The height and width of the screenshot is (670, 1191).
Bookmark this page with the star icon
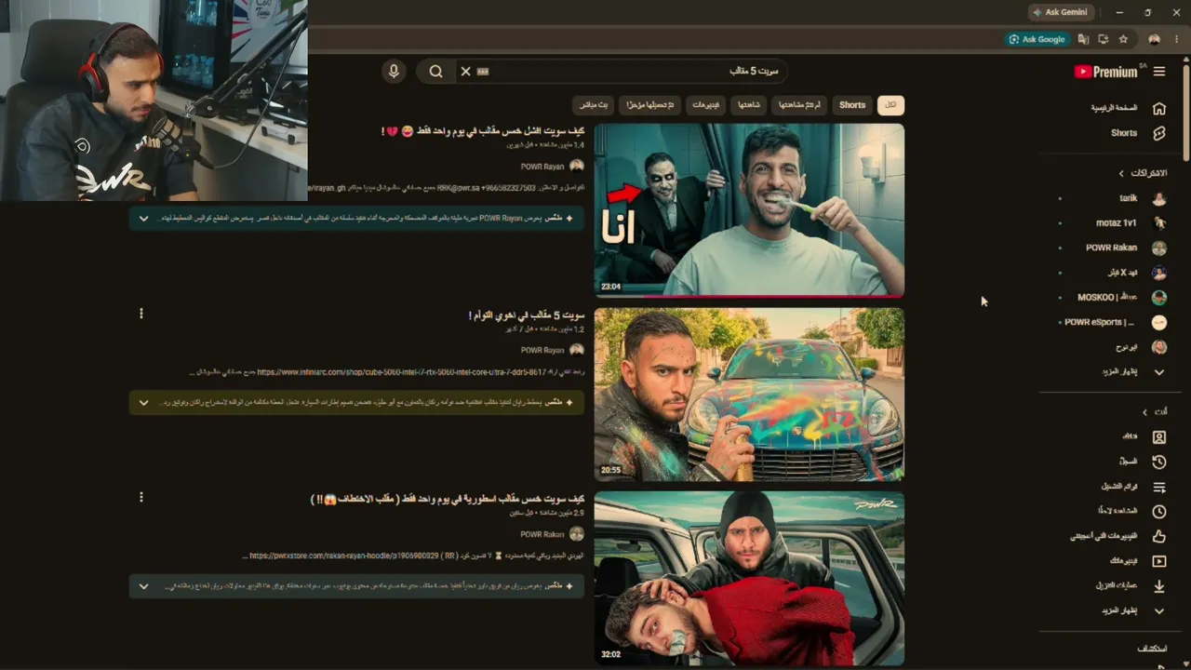pos(1123,39)
